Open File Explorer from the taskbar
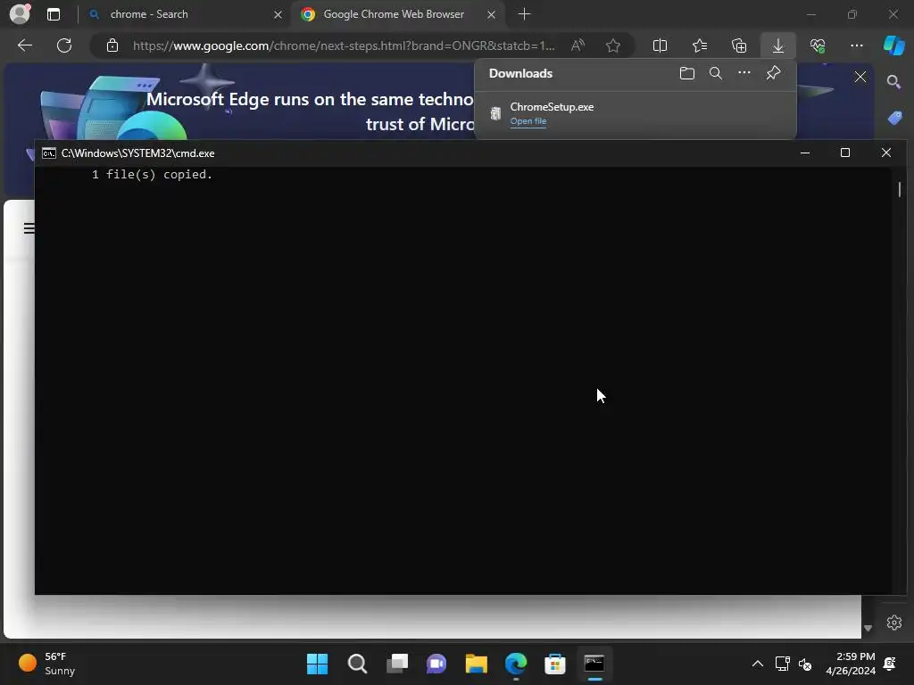This screenshot has width=914, height=685. coord(477,664)
